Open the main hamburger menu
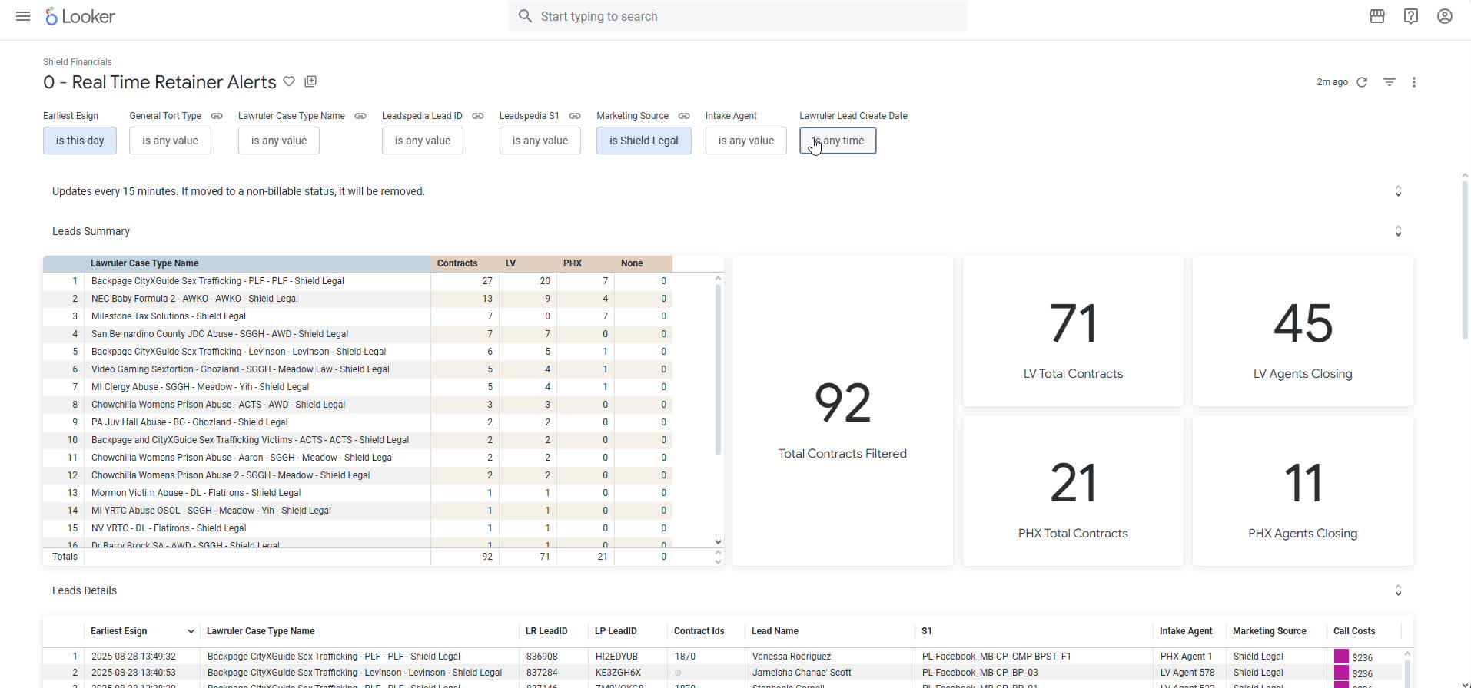 pyautogui.click(x=23, y=16)
